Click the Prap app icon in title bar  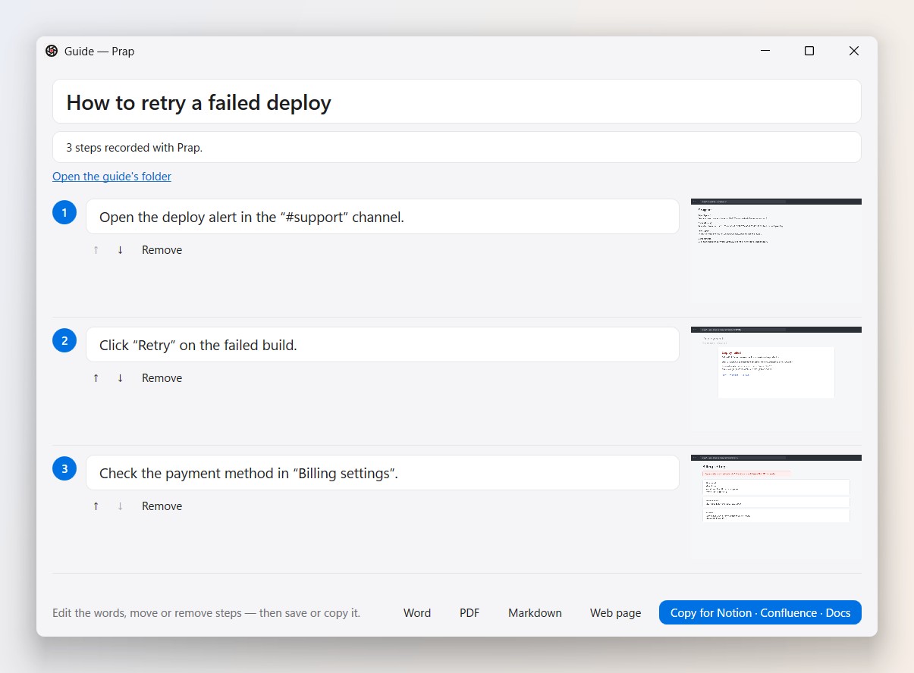click(x=52, y=51)
